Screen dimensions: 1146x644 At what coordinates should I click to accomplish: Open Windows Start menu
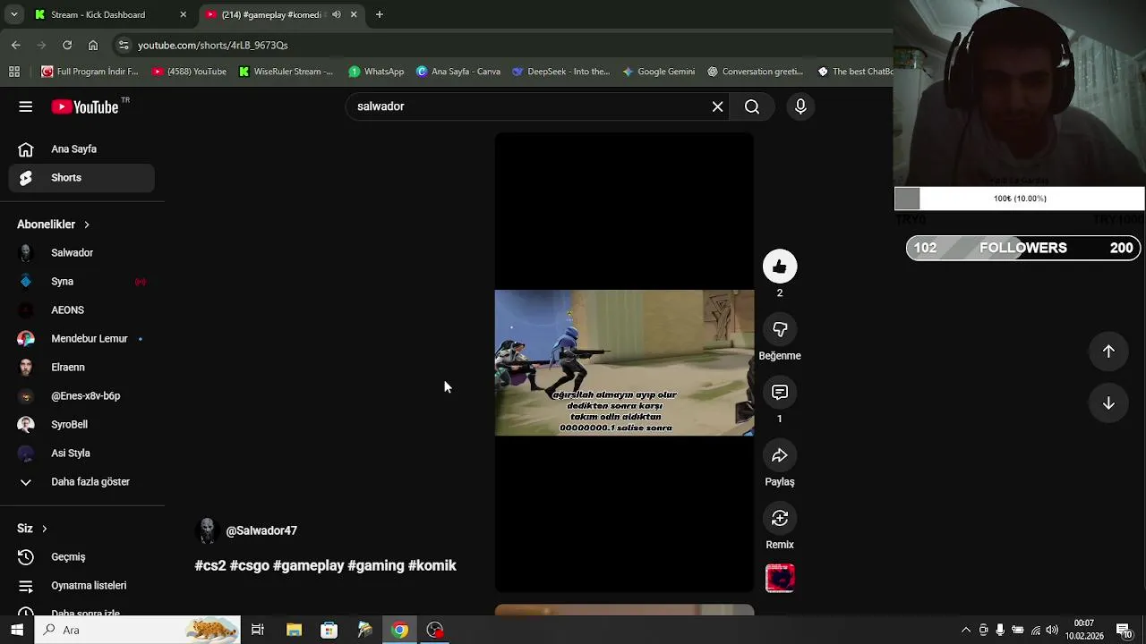point(17,630)
